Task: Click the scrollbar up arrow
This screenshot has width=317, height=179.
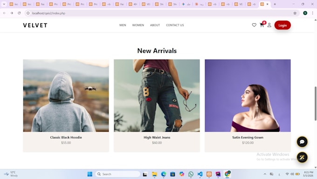Action: (316, 20)
